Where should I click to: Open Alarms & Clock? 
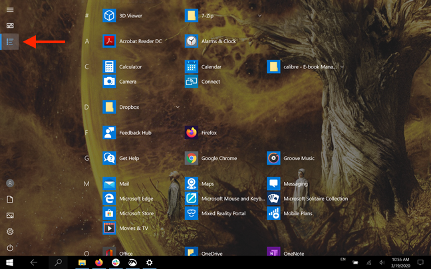[211, 41]
